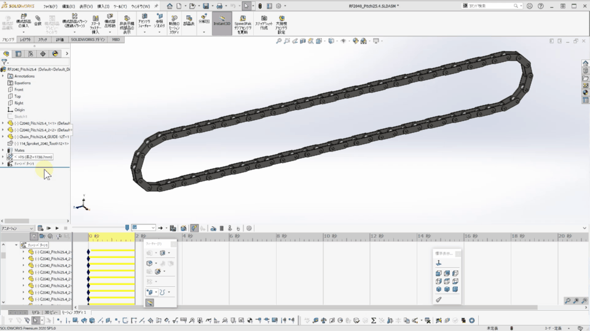The width and height of the screenshot is (590, 331).
Task: Open the DimXpertManager tab icon
Action: (43, 54)
